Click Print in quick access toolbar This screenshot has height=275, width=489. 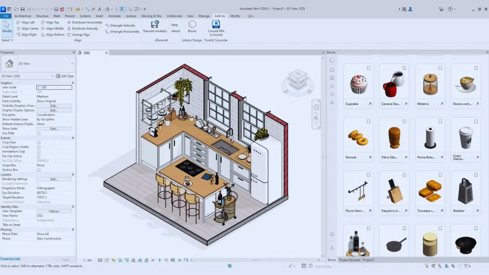(x=55, y=9)
